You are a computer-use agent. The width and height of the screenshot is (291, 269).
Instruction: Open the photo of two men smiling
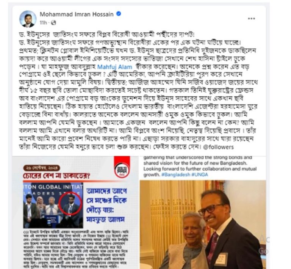[203, 224]
